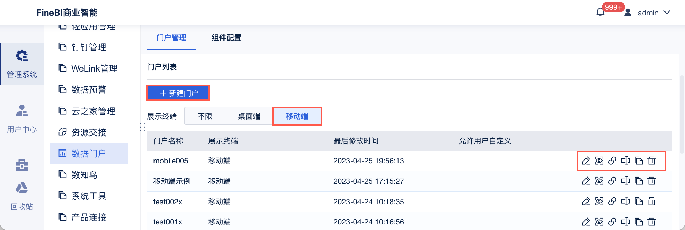Screen dimensions: 685x230
Task: Switch to the 组件配置 tab
Action: coord(227,38)
